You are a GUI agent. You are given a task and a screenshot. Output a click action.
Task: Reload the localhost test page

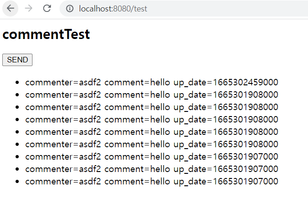click(47, 8)
